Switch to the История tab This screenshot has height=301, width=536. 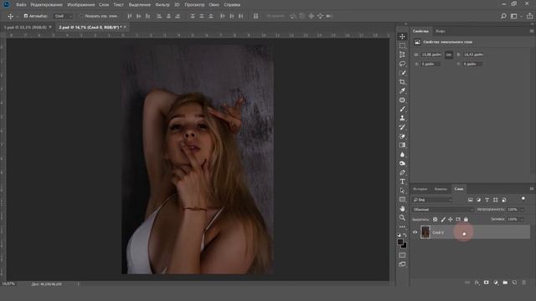click(x=420, y=189)
